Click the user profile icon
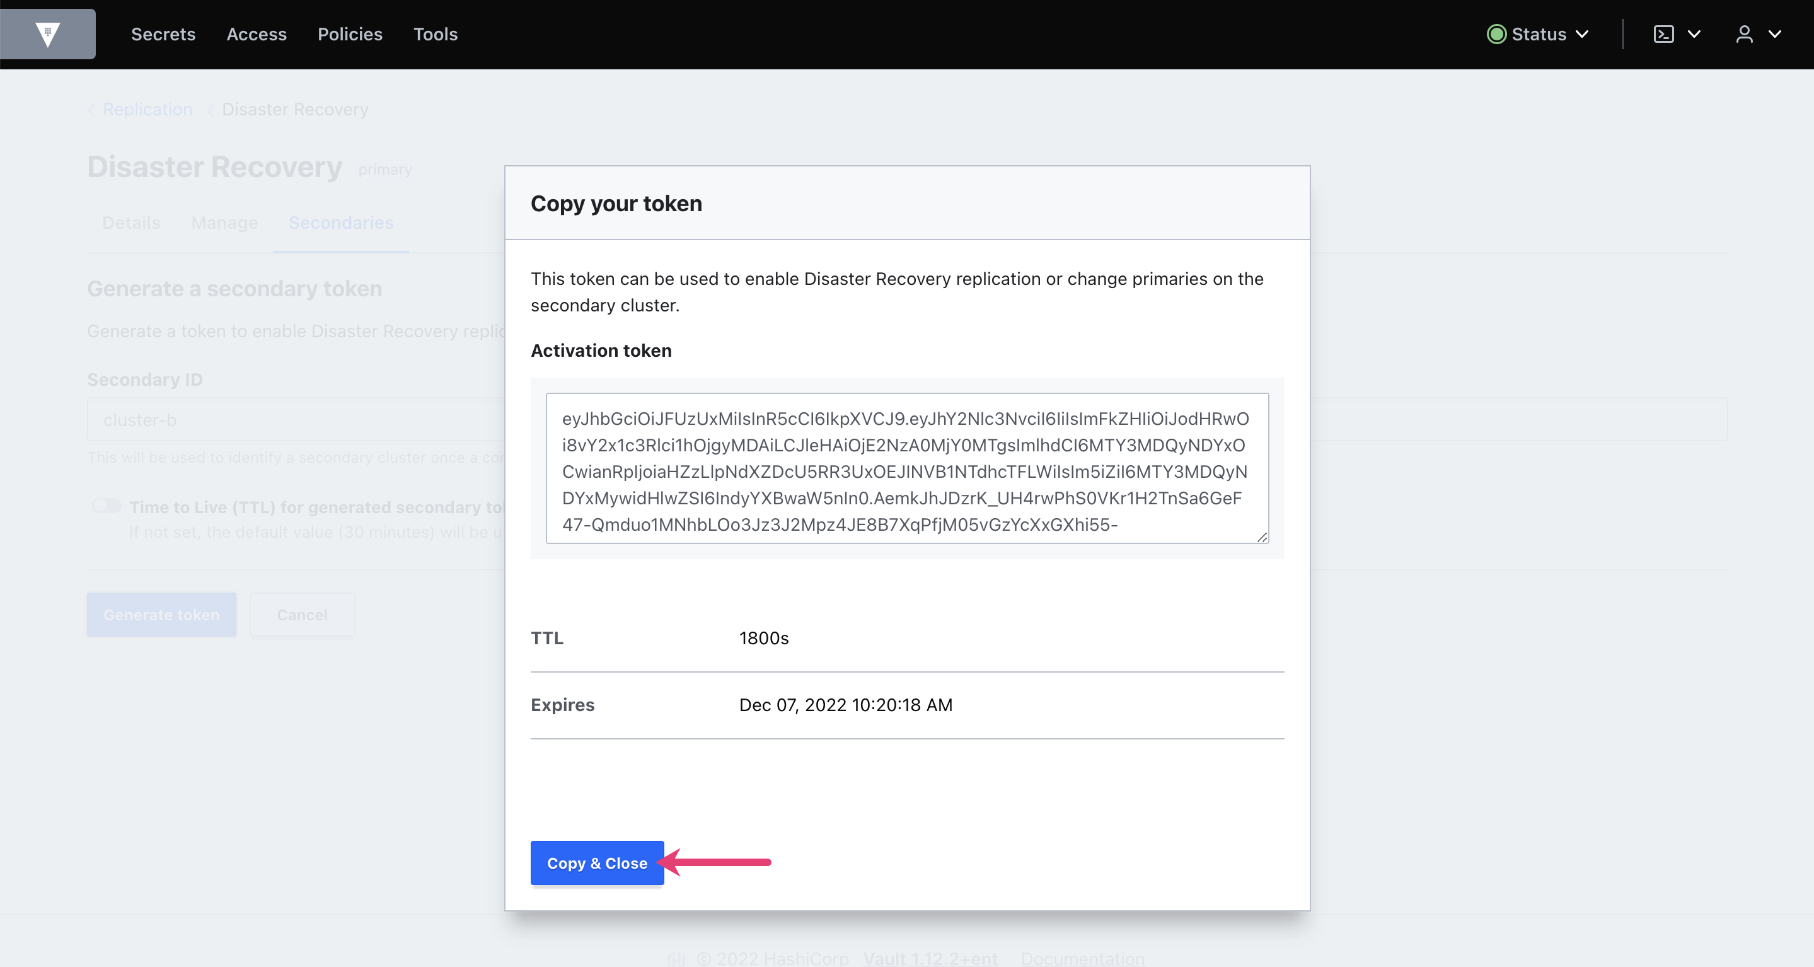 [x=1744, y=33]
